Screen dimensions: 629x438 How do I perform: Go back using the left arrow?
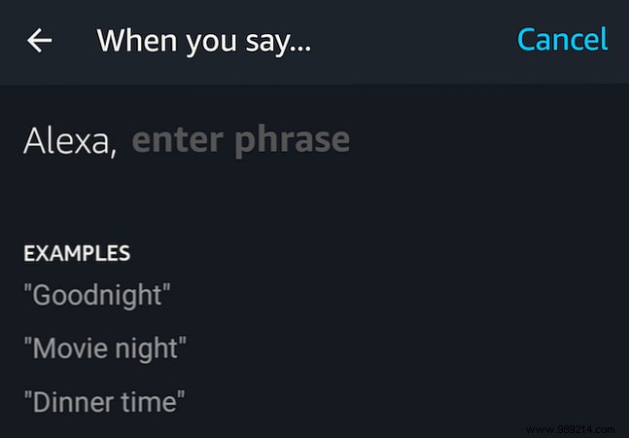coord(40,41)
